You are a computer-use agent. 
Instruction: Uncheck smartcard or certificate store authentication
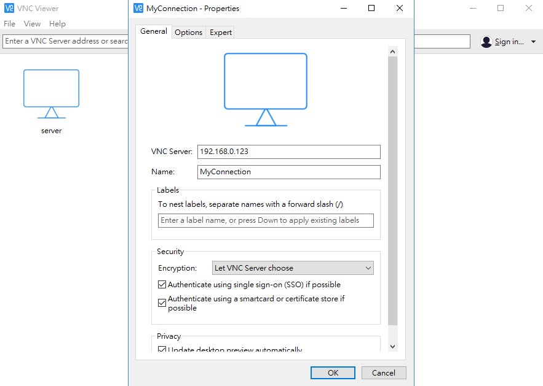(x=162, y=302)
